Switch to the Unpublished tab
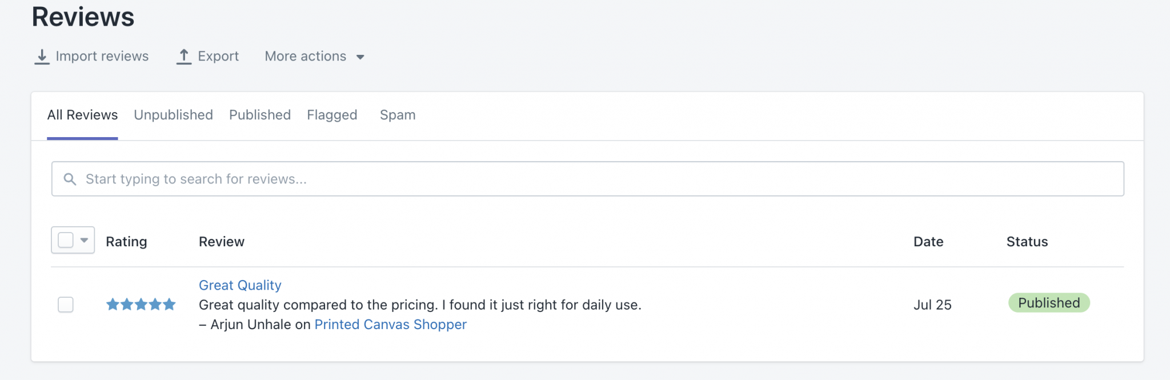Screen dimensions: 1170x380 (173, 115)
